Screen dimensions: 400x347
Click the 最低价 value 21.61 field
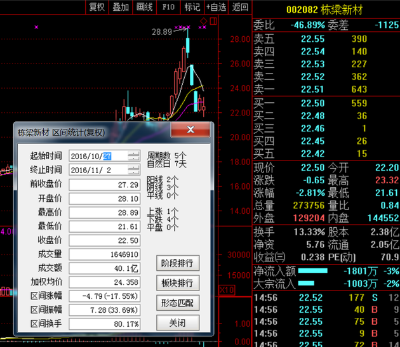tap(105, 226)
